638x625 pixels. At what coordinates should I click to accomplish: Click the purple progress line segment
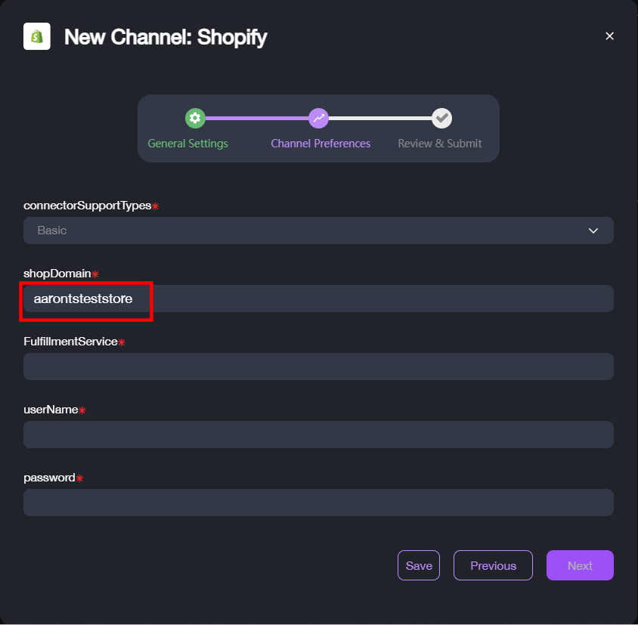pyautogui.click(x=257, y=119)
